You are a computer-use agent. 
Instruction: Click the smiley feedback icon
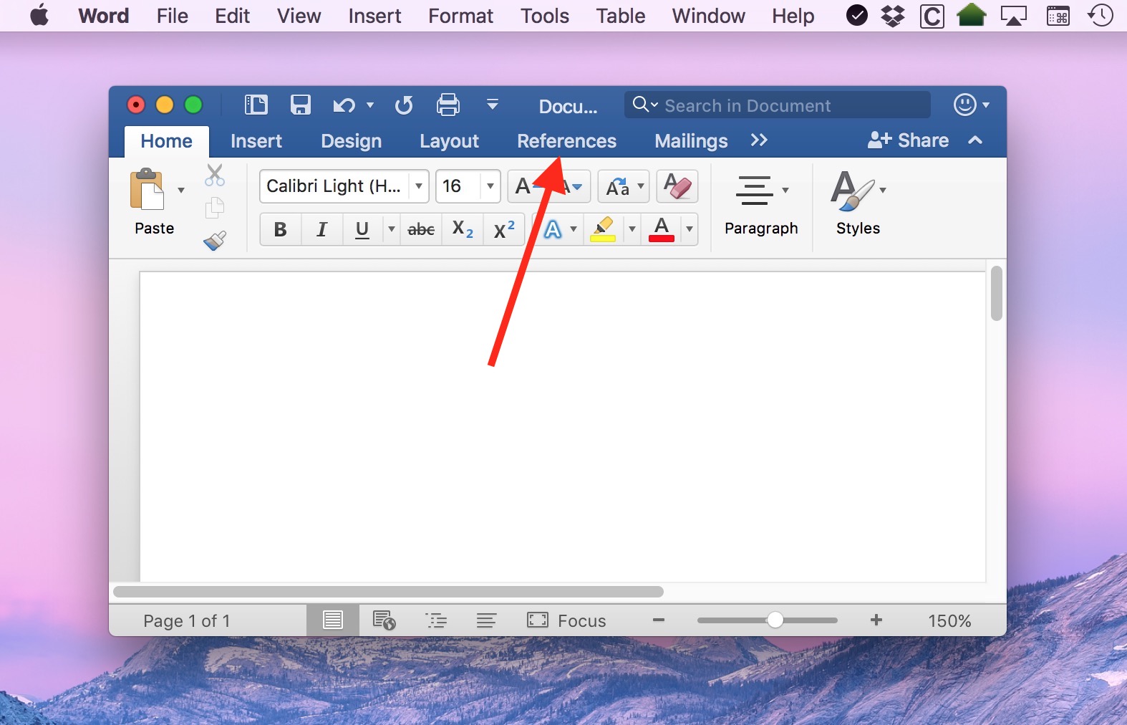[x=965, y=105]
